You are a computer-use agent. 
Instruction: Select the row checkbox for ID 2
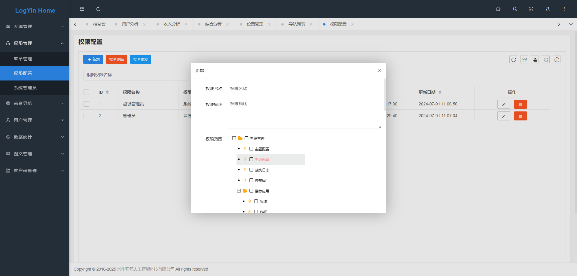coord(86,116)
